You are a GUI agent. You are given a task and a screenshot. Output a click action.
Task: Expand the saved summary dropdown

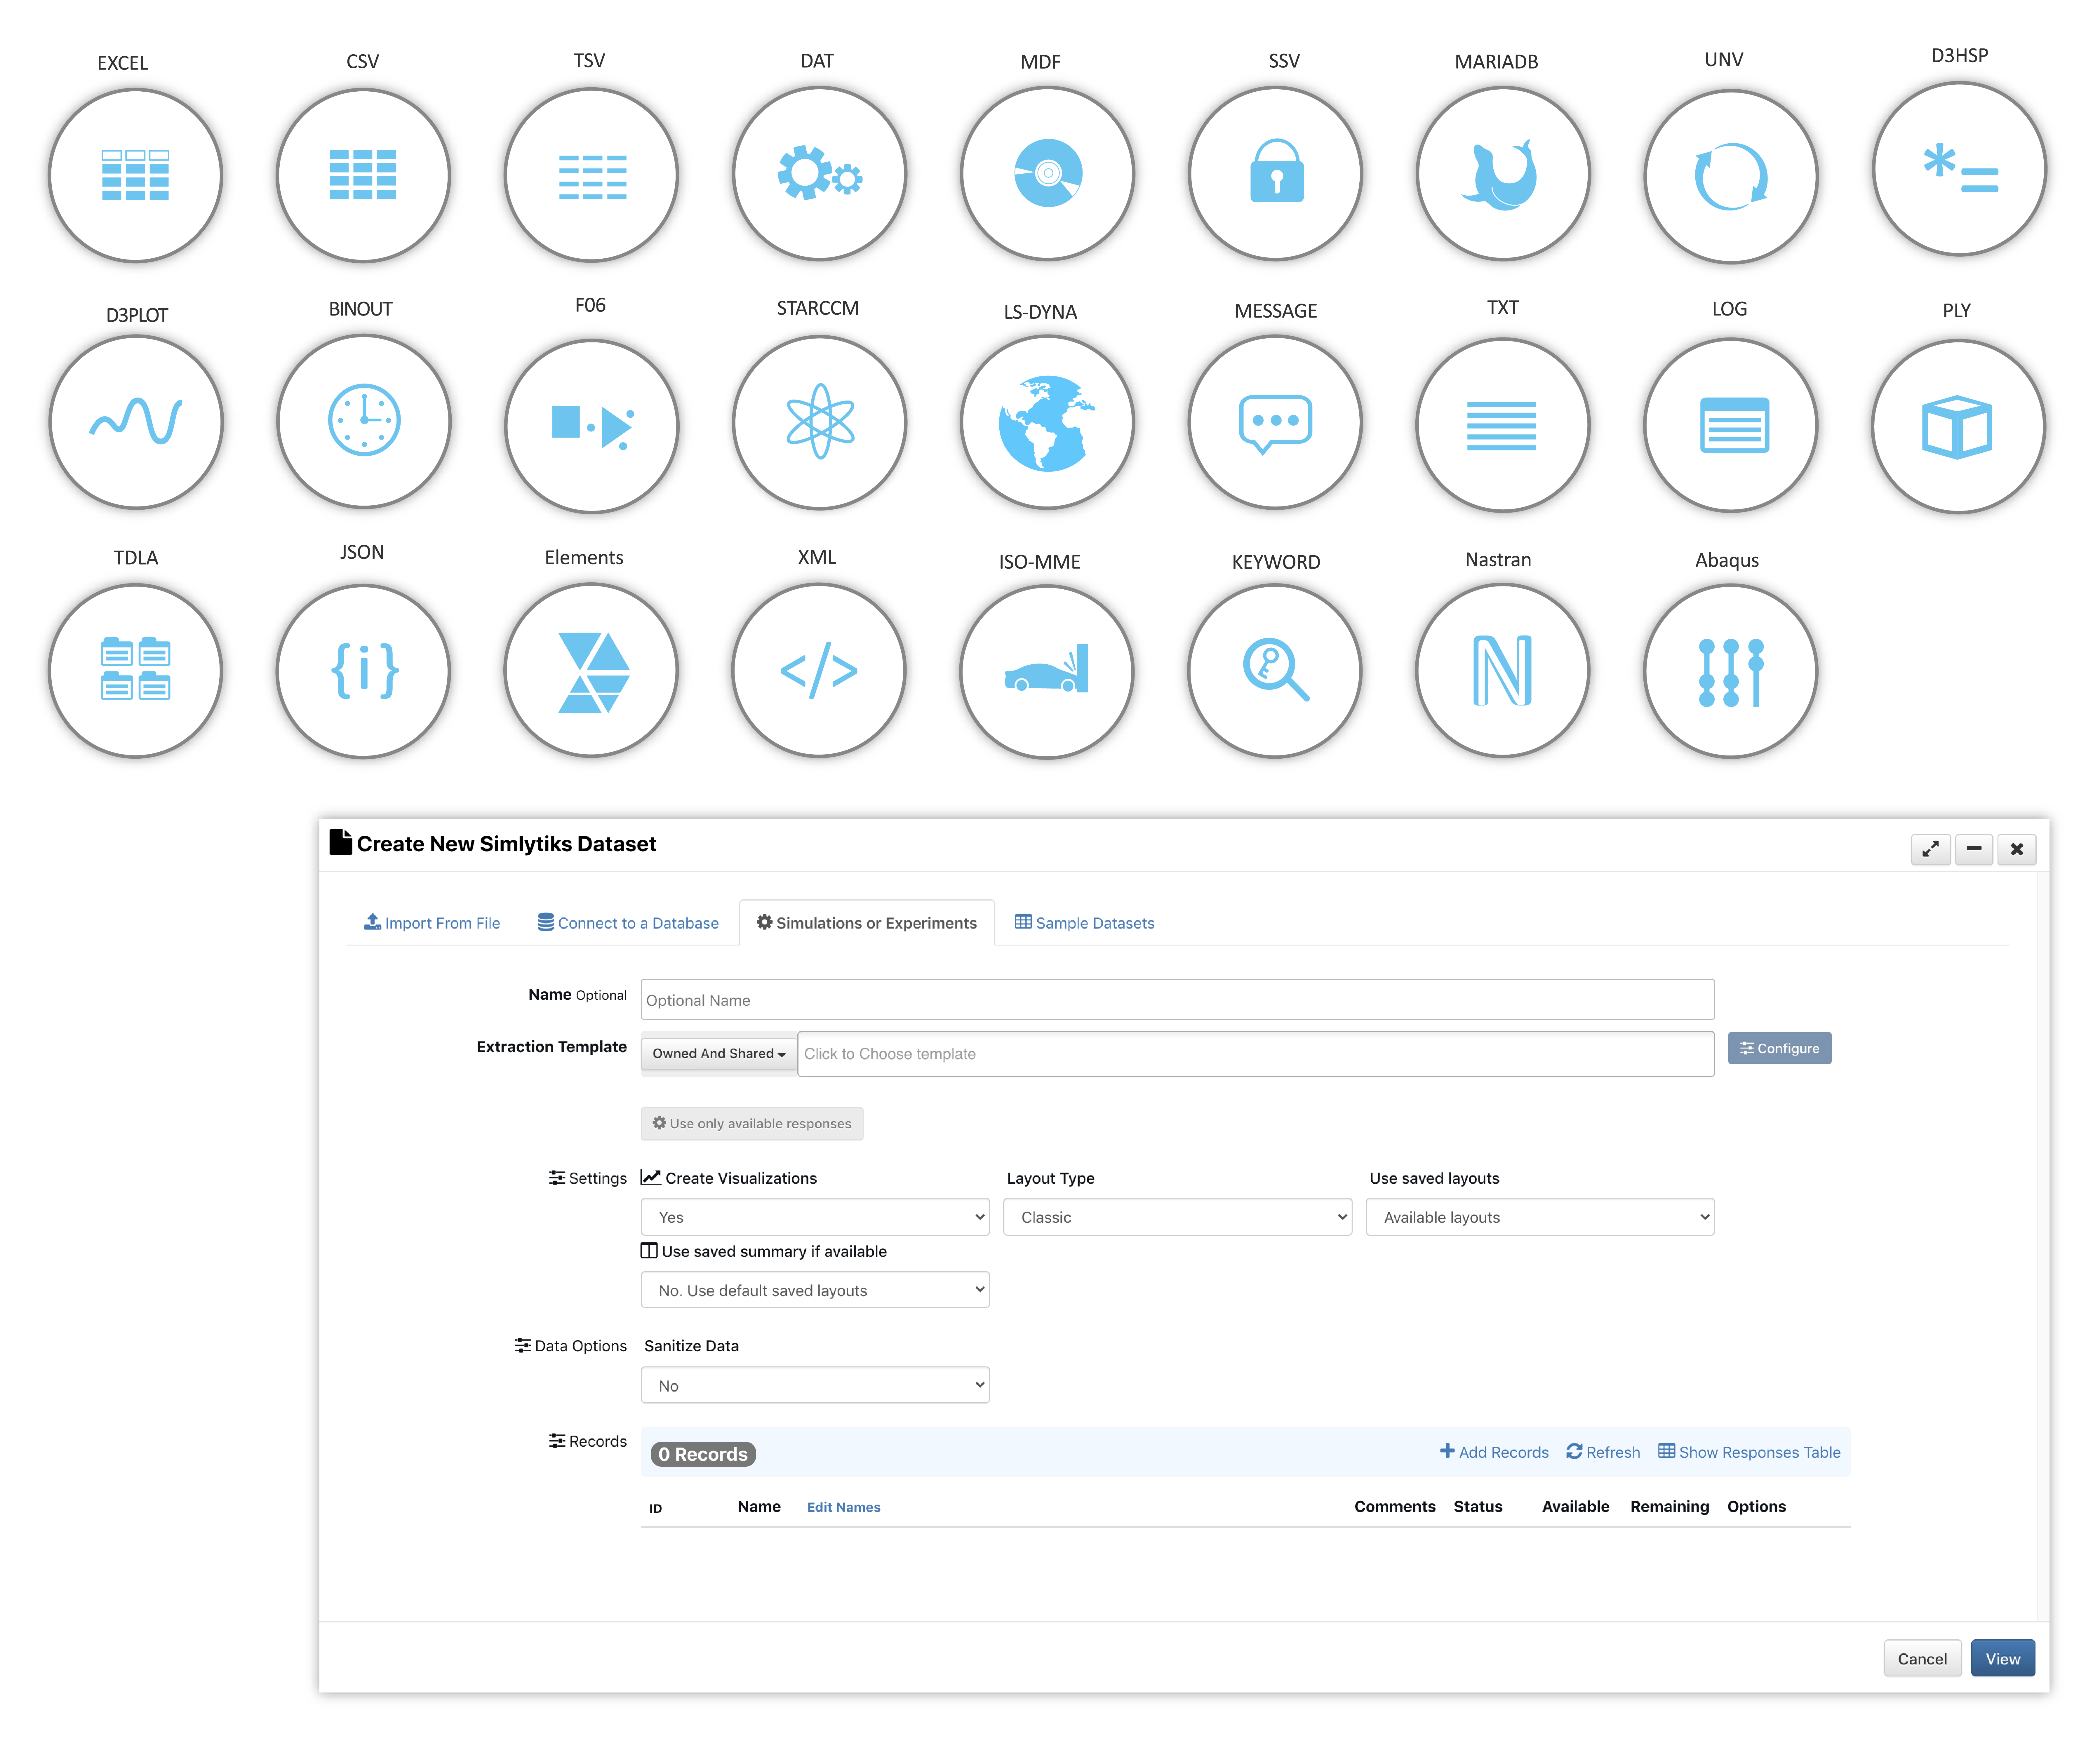815,1290
